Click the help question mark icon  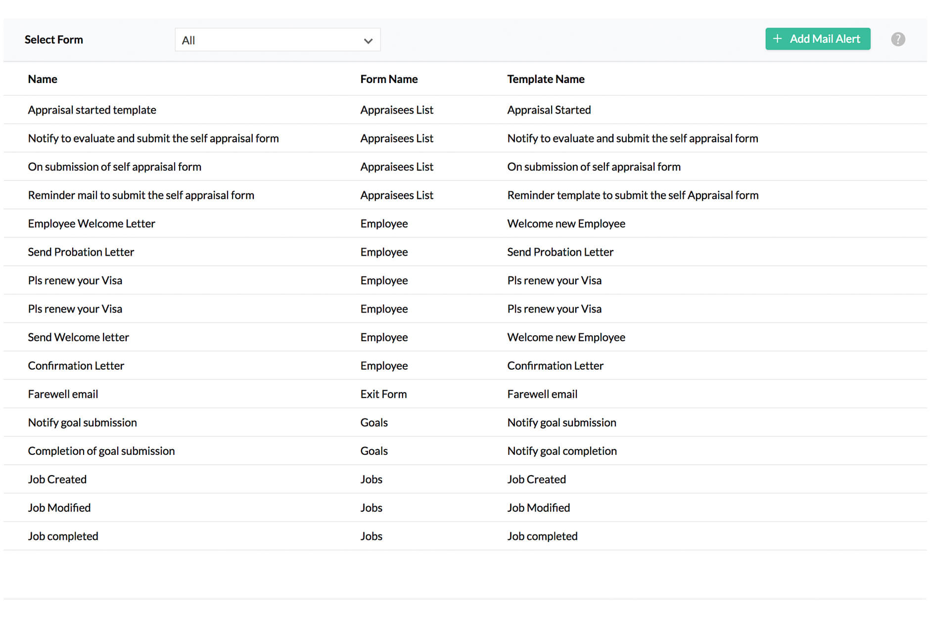tap(898, 39)
